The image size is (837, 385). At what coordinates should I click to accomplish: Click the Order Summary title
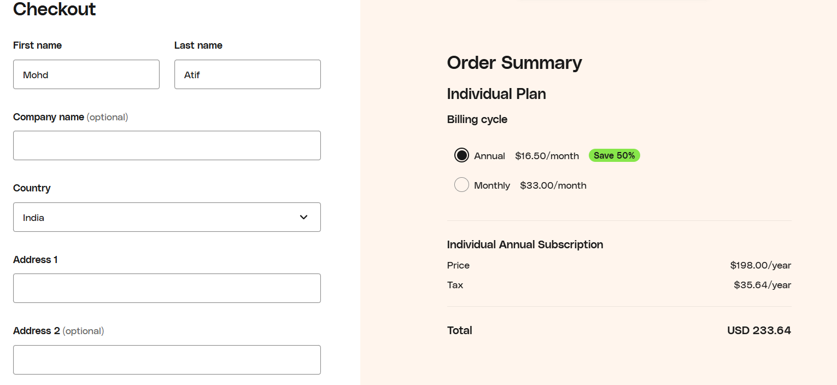(514, 62)
